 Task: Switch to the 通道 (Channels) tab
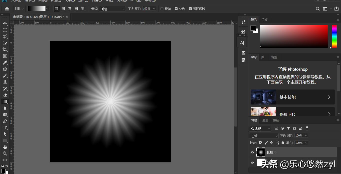265,120
